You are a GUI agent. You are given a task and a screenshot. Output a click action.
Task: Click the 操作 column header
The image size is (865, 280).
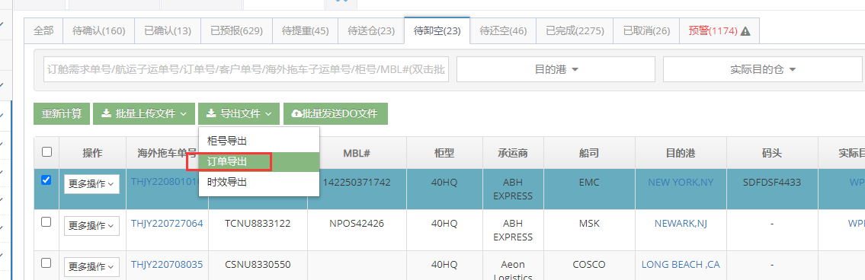92,153
